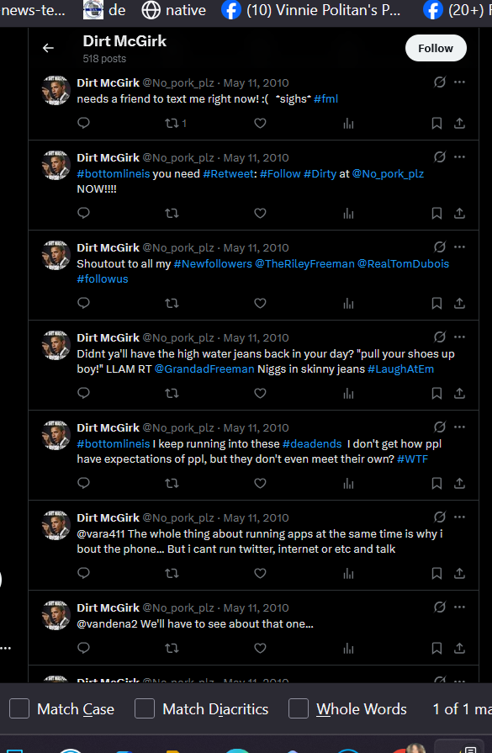Reply to the 'Shoutout to all my #Newfollowers' post

click(83, 303)
